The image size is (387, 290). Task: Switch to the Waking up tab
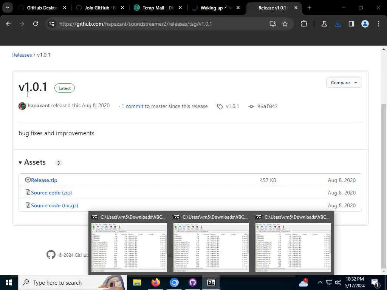coord(216,8)
